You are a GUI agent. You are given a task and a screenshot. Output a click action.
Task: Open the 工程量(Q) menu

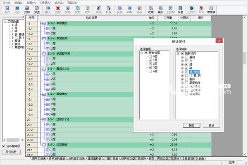coord(45,3)
